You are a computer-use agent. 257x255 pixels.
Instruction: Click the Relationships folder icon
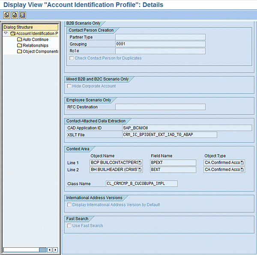point(19,45)
